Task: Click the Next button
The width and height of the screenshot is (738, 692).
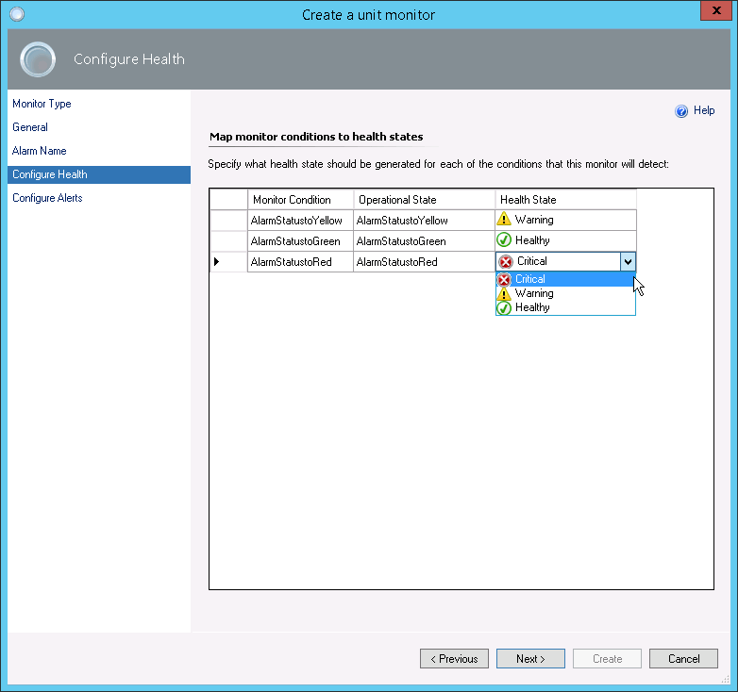Action: point(530,659)
